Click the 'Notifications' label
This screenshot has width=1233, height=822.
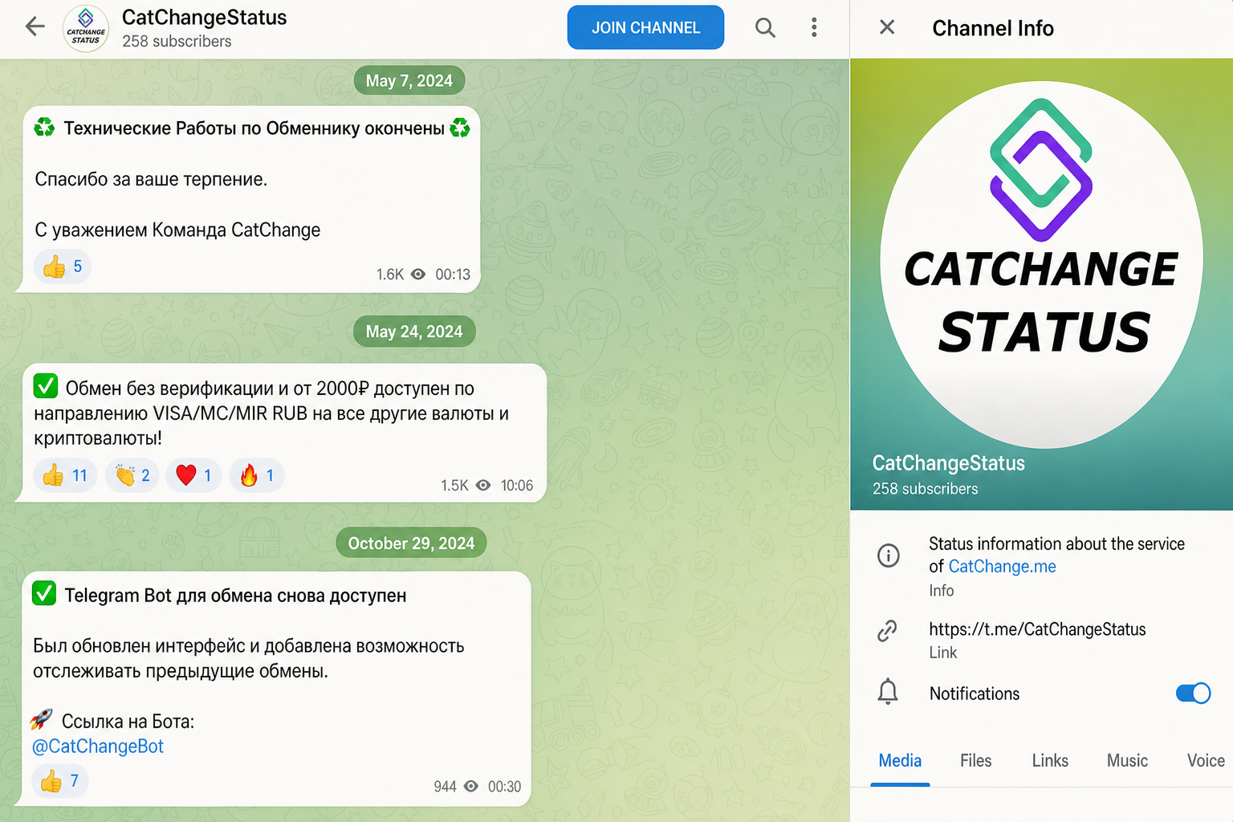click(x=975, y=694)
